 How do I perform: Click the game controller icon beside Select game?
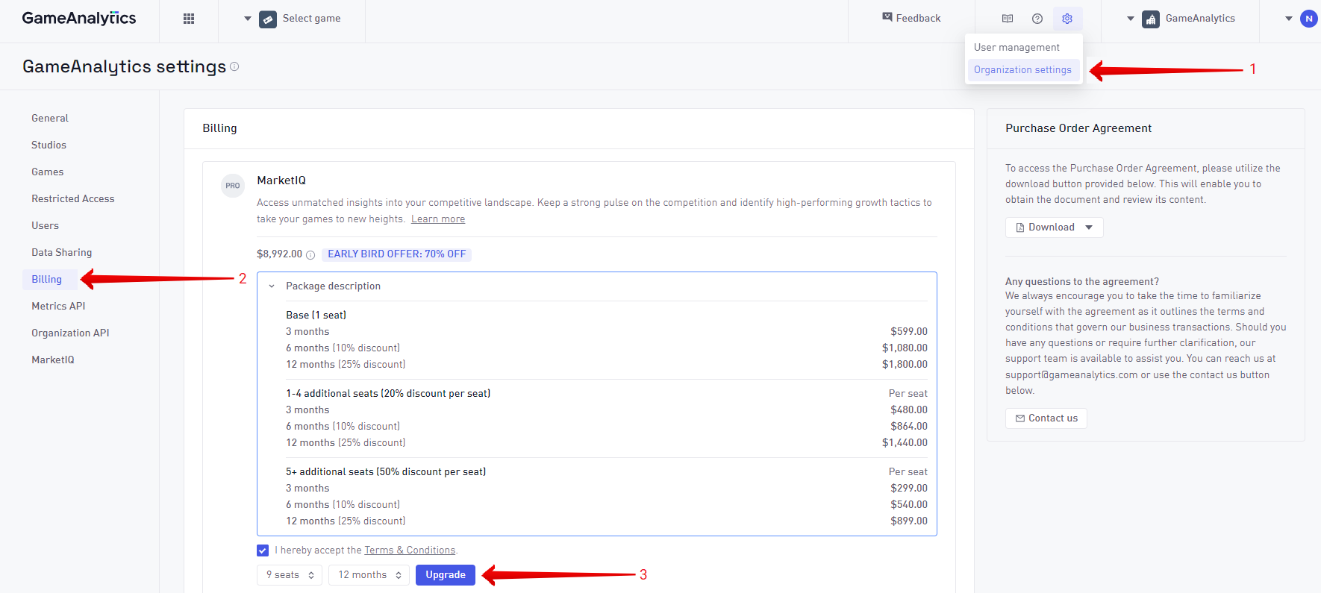coord(268,19)
